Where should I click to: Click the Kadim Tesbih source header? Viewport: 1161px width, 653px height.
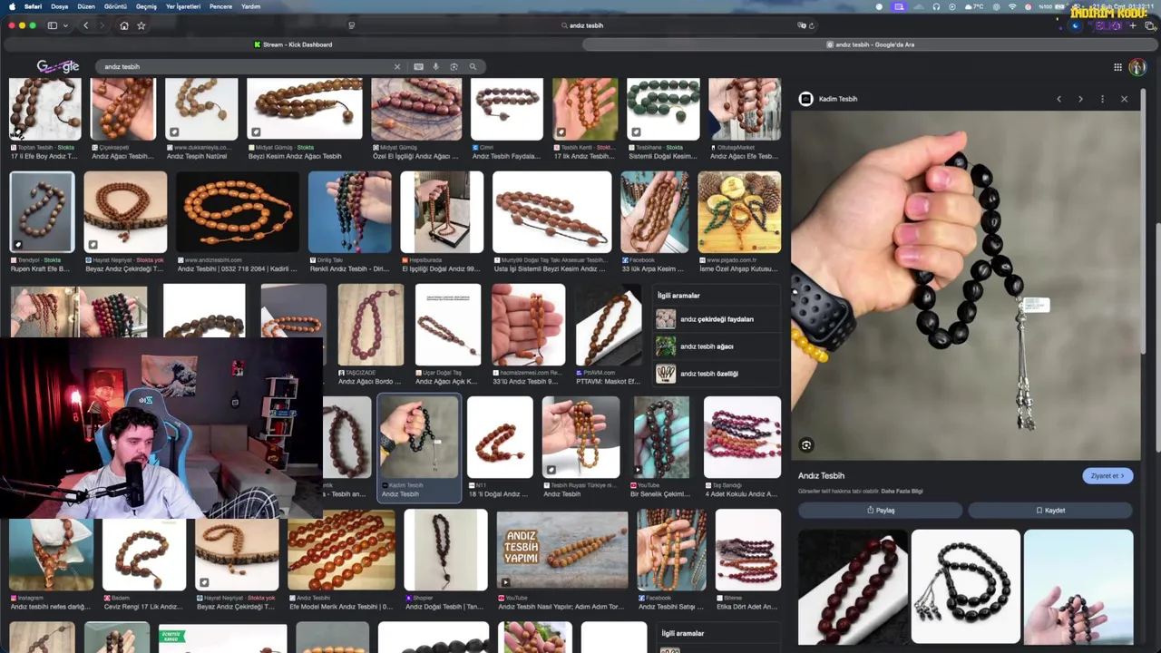[x=828, y=99]
